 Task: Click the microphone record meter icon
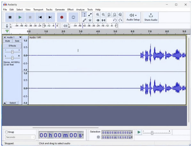(x=7, y=26)
